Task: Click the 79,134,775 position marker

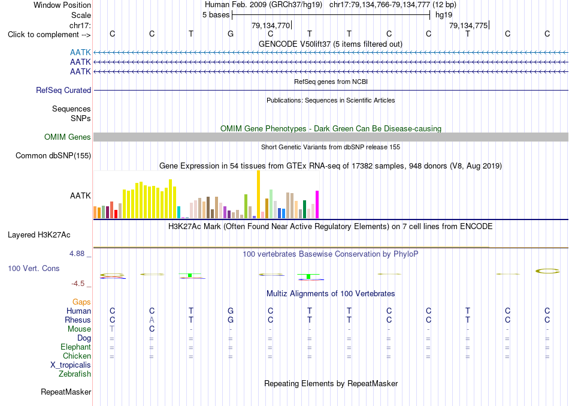Action: (468, 25)
